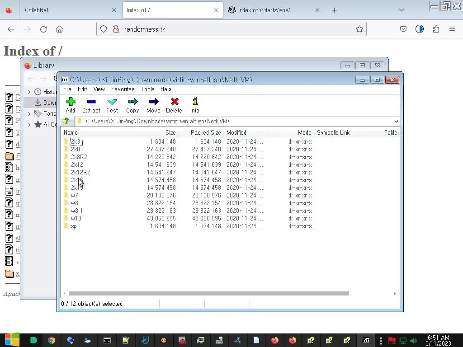Reload the current page
The width and height of the screenshot is (463, 347).
[43, 29]
